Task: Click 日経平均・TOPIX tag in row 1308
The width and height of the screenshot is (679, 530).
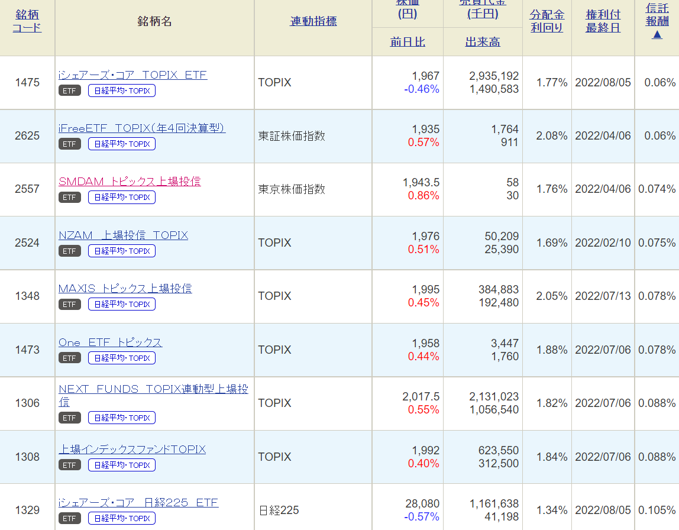Action: click(x=122, y=464)
